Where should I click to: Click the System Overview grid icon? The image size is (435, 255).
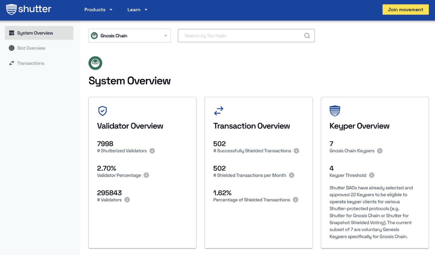point(12,33)
